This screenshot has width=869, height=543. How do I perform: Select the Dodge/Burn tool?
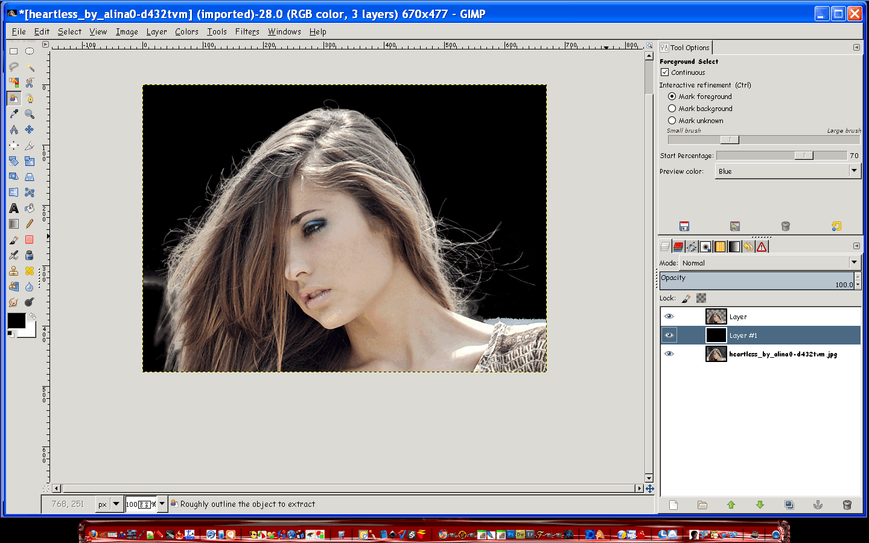tap(29, 302)
